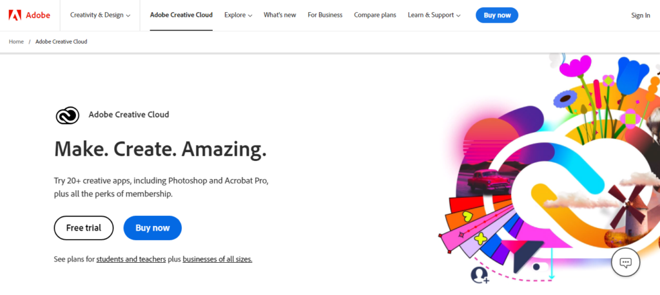The height and width of the screenshot is (295, 660).
Task: Start the Free trial button
Action: (84, 228)
